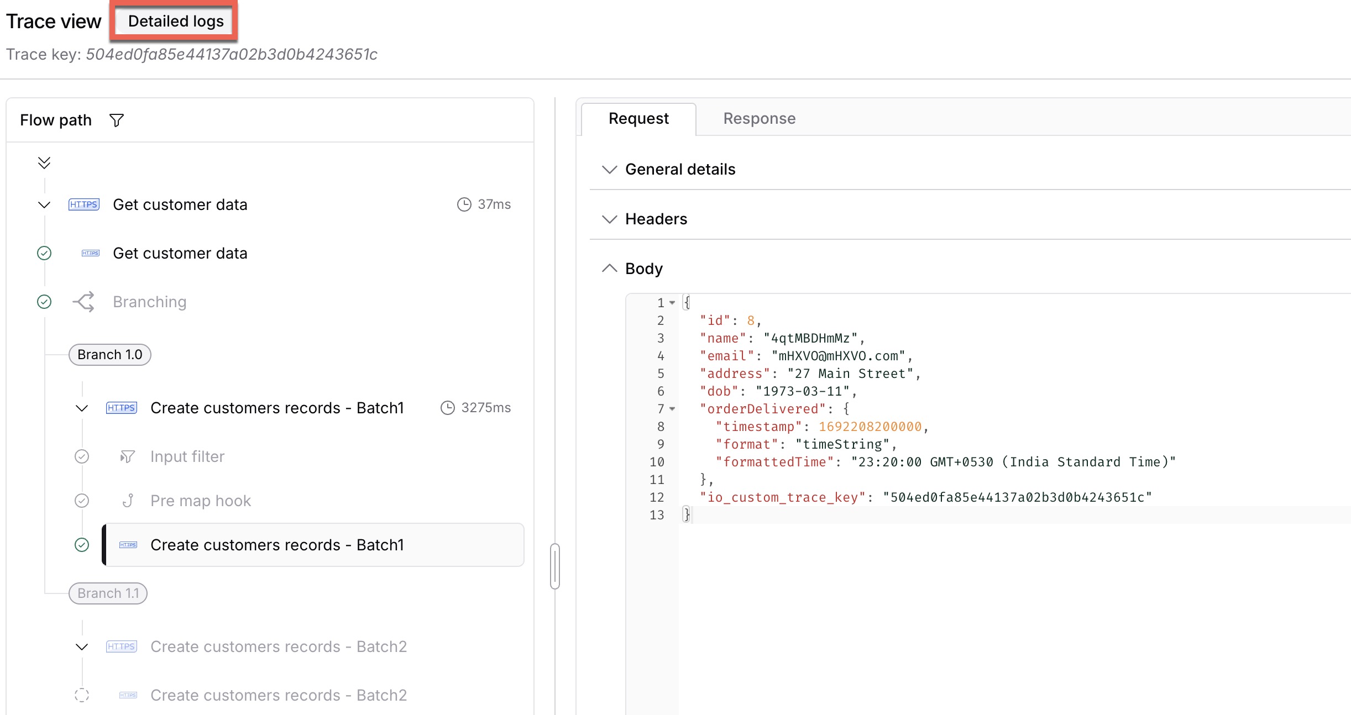The height and width of the screenshot is (715, 1351).
Task: Click the 37ms duration label
Action: click(494, 204)
